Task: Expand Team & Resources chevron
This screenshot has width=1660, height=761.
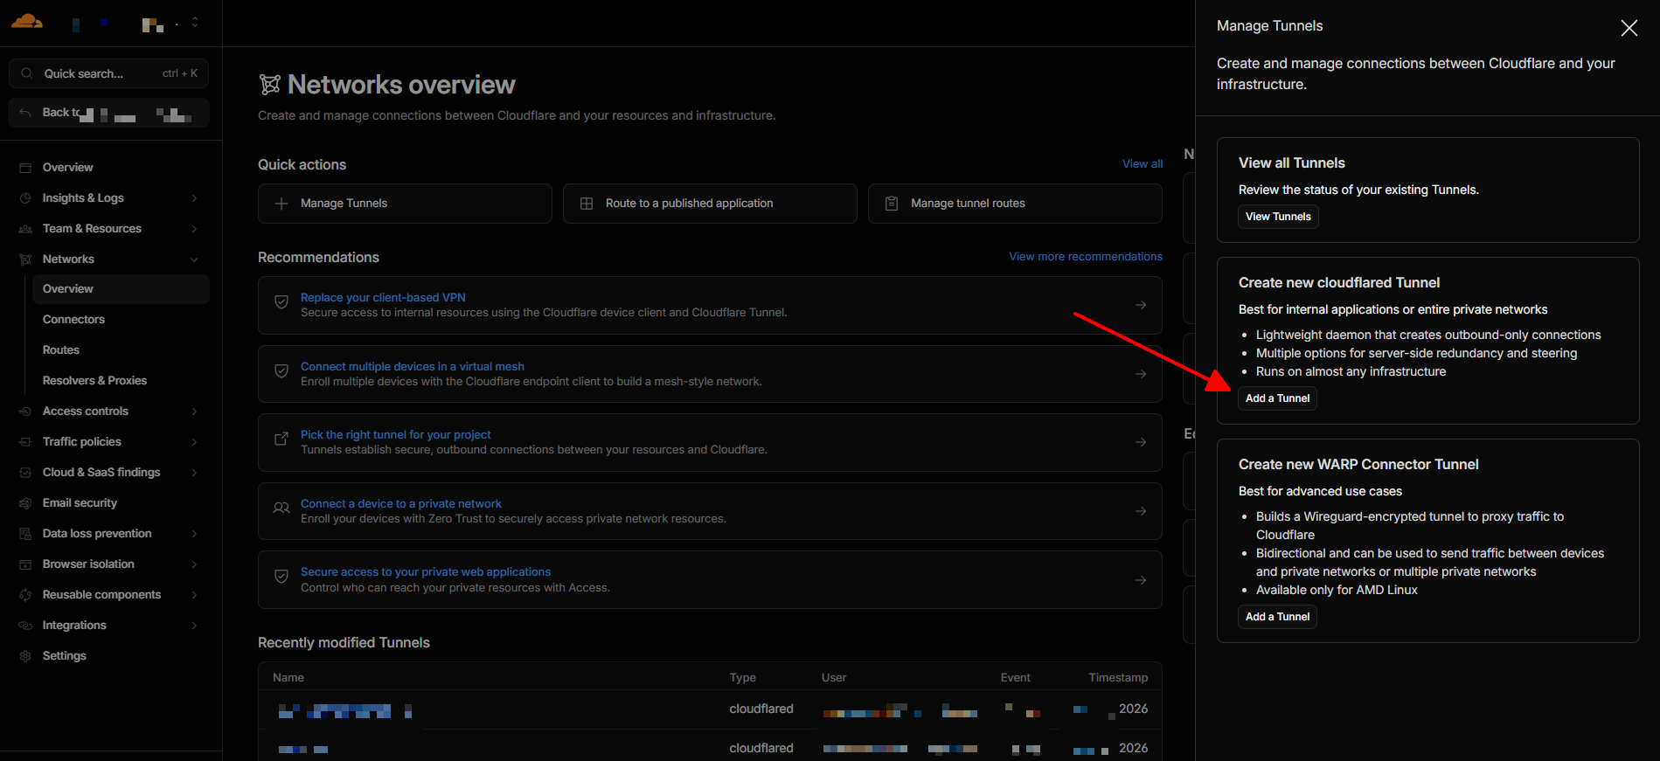Action: tap(194, 229)
